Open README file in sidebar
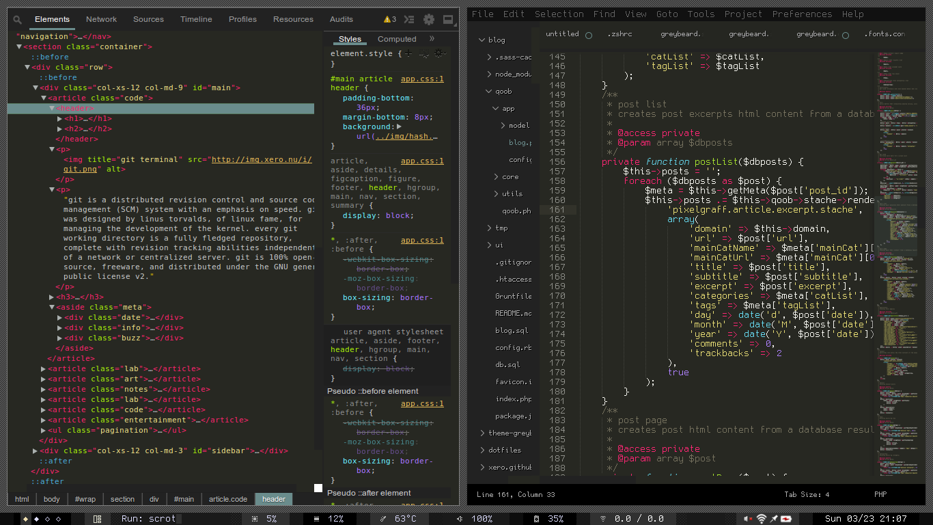The image size is (933, 525). point(514,314)
